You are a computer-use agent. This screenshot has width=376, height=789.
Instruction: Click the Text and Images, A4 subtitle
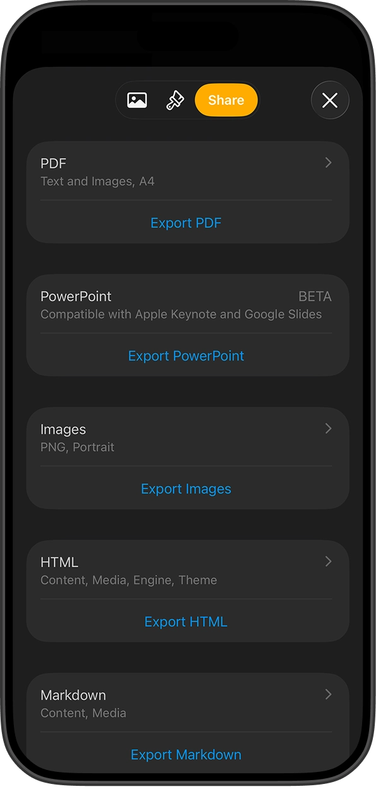[x=98, y=181]
